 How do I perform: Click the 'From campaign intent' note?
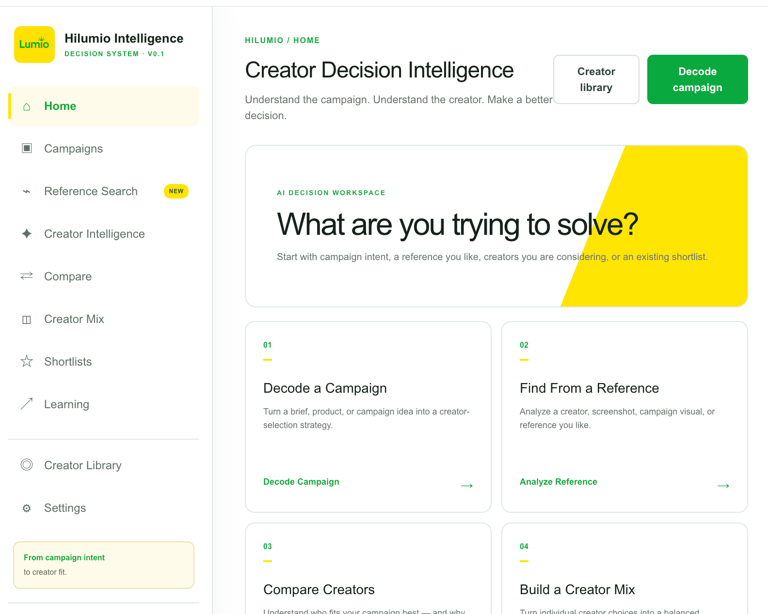pyautogui.click(x=104, y=565)
